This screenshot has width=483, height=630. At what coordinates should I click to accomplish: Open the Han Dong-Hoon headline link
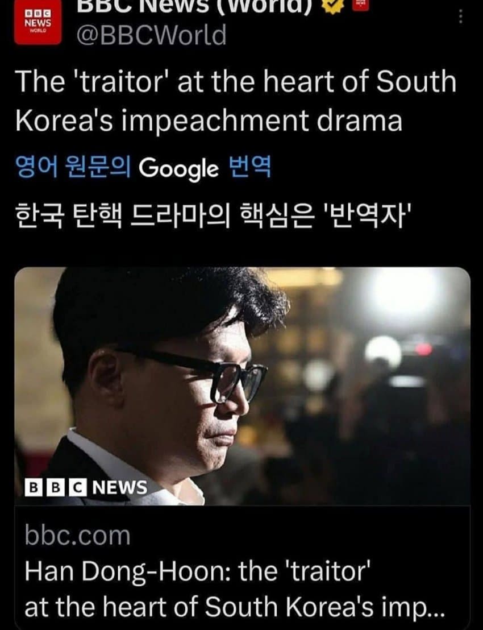197,570
